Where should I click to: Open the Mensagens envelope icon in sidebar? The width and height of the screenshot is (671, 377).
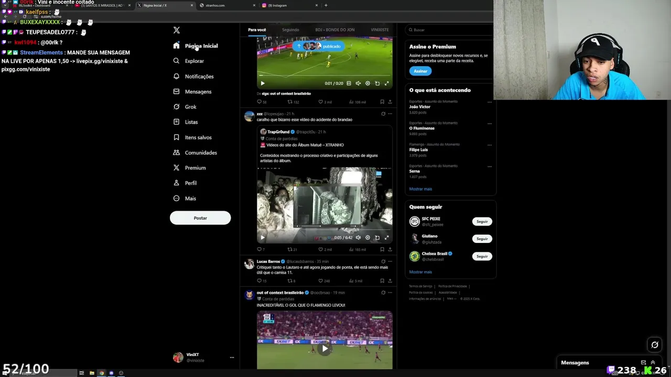[x=176, y=91]
